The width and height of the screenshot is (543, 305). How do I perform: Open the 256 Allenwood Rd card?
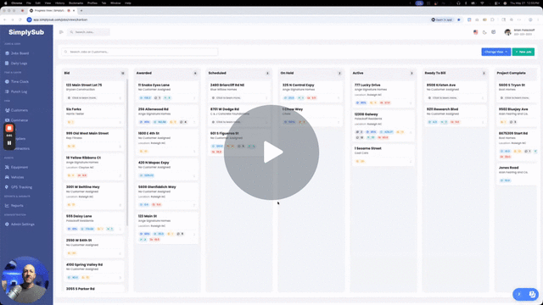point(167,115)
